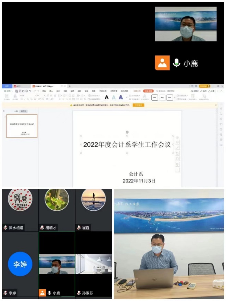Switch to the 大纲 outline pane tab
226x301 pixels.
15,111
